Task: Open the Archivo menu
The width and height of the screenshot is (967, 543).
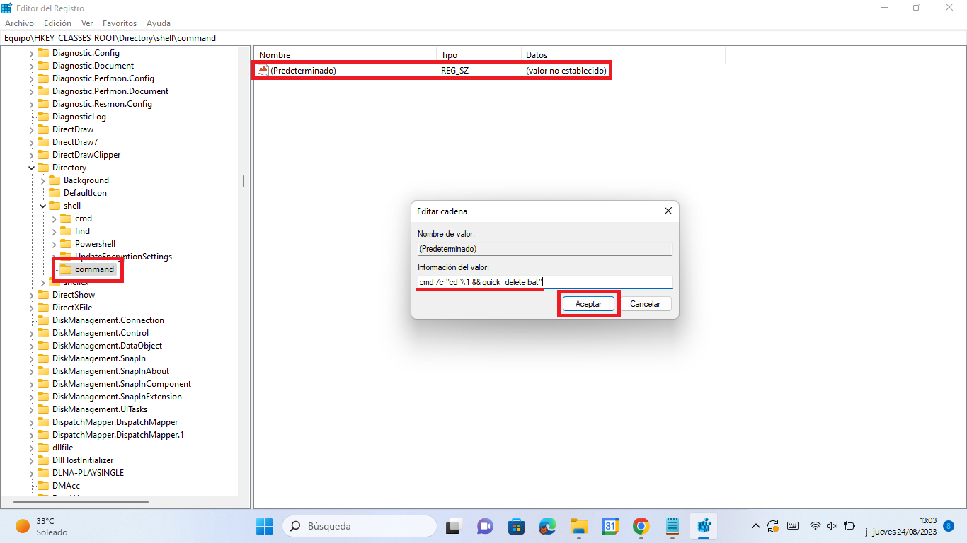Action: coord(19,23)
